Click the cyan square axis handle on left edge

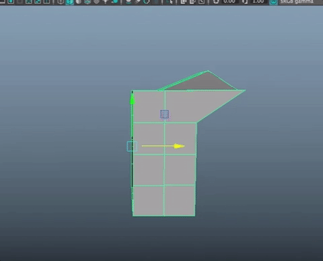[132, 146]
